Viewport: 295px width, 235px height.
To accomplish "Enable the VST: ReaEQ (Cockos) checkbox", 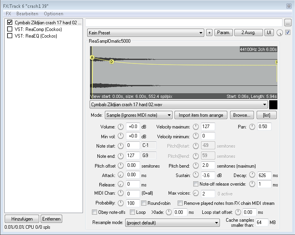I will 10,36.
